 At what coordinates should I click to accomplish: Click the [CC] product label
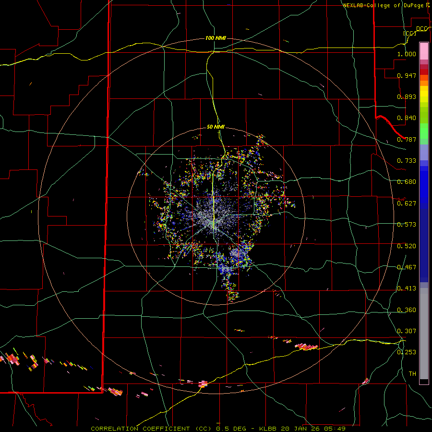(x=409, y=33)
